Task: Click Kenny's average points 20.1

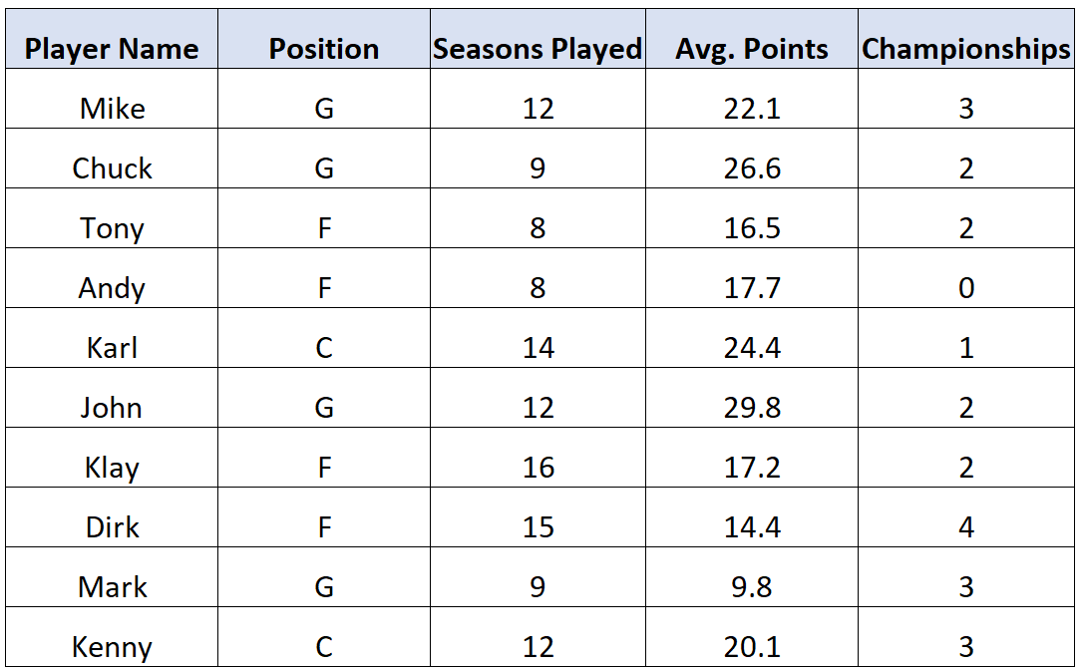Action: pyautogui.click(x=752, y=637)
